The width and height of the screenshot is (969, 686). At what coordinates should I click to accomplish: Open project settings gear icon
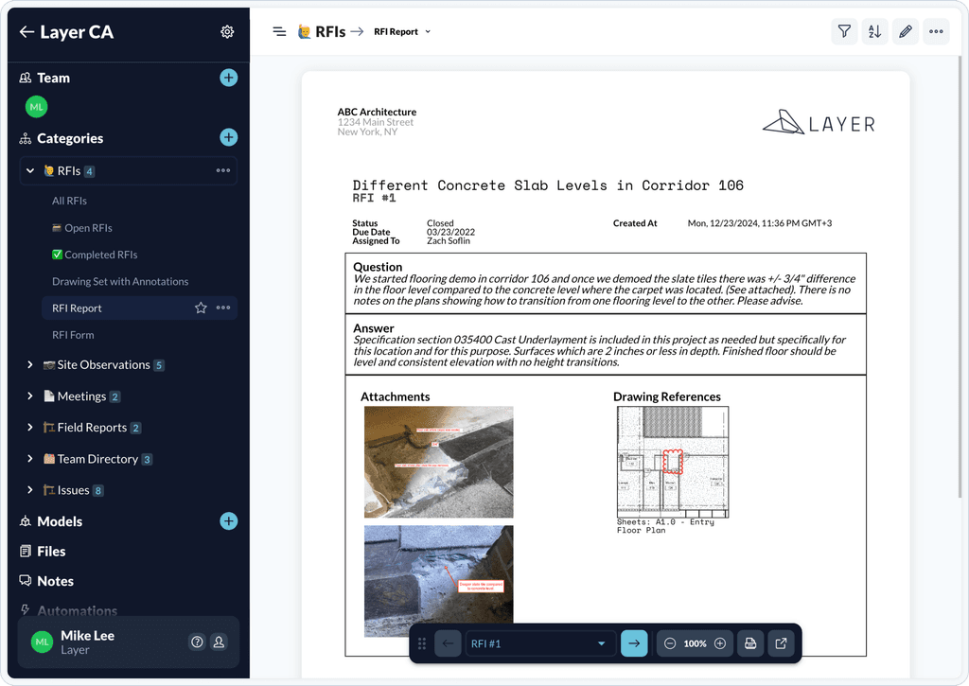[x=227, y=32]
